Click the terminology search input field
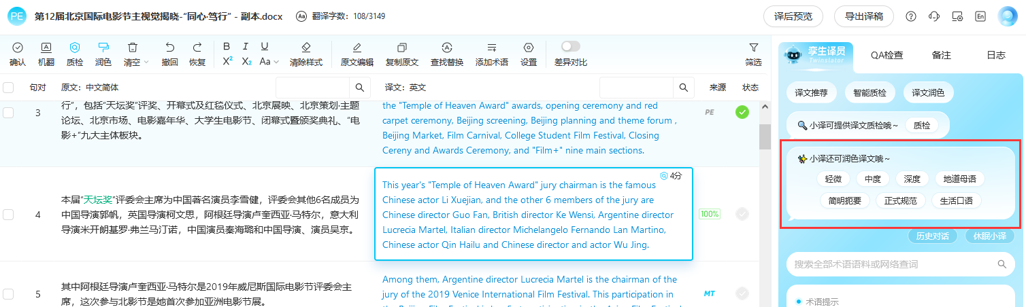This screenshot has height=307, width=1026. point(891,264)
